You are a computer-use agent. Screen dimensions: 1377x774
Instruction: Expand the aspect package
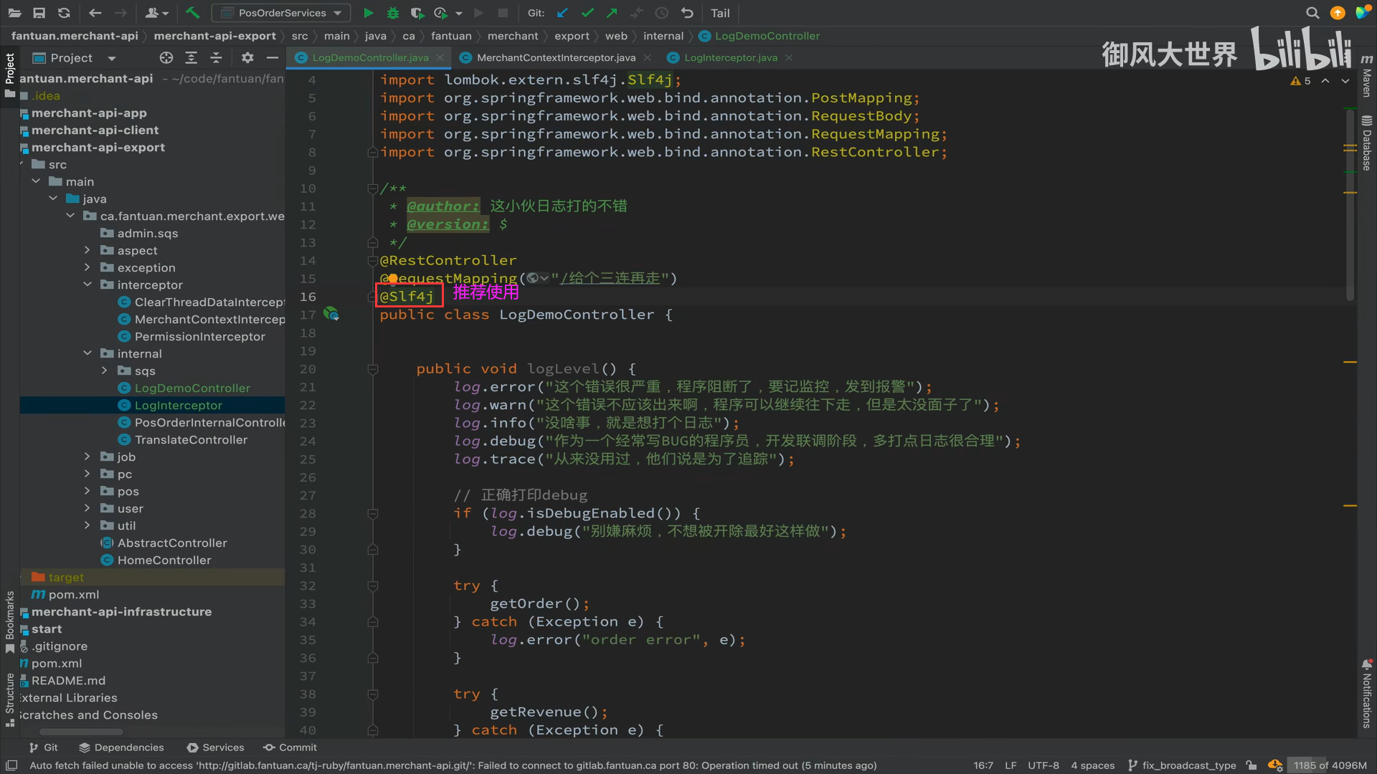pos(87,250)
